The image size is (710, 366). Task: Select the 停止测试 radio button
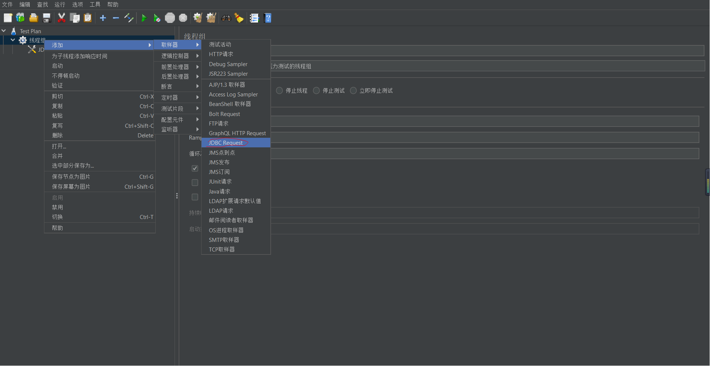(317, 90)
